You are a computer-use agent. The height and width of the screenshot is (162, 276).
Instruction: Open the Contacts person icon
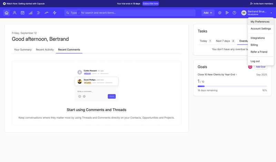[x=14, y=13]
